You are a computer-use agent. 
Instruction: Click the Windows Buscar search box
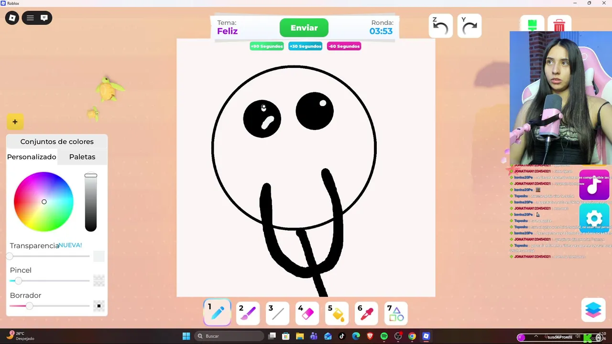pyautogui.click(x=229, y=336)
